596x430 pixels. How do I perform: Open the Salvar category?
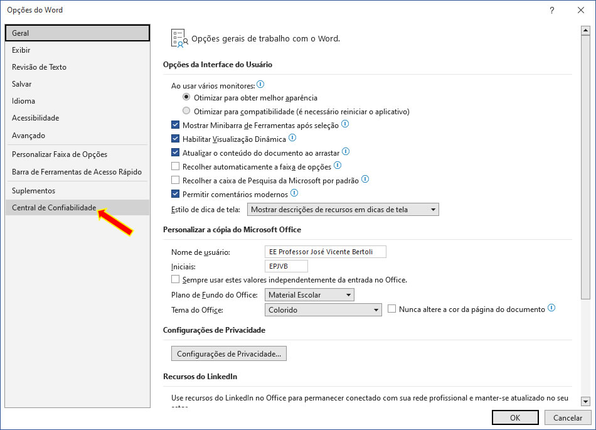(78, 84)
